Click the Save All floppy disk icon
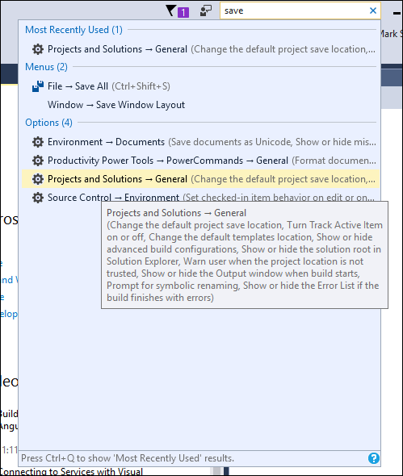 click(38, 86)
